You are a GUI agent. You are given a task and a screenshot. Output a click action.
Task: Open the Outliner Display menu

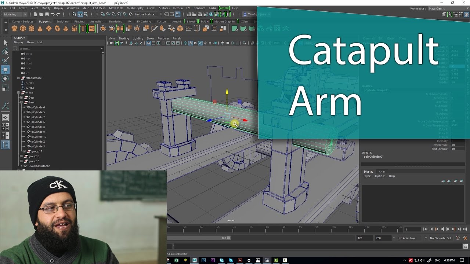coord(18,42)
